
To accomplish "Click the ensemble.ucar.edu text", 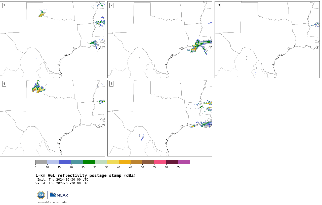I will point(52,202).
